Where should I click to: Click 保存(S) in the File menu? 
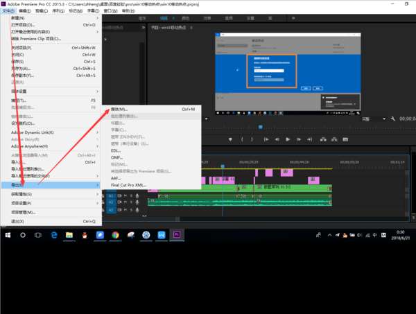pos(51,62)
